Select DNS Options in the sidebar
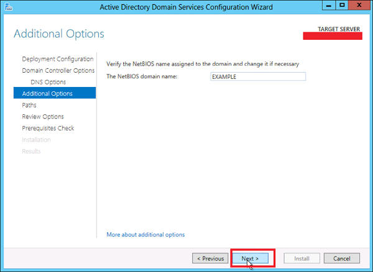 coord(48,82)
